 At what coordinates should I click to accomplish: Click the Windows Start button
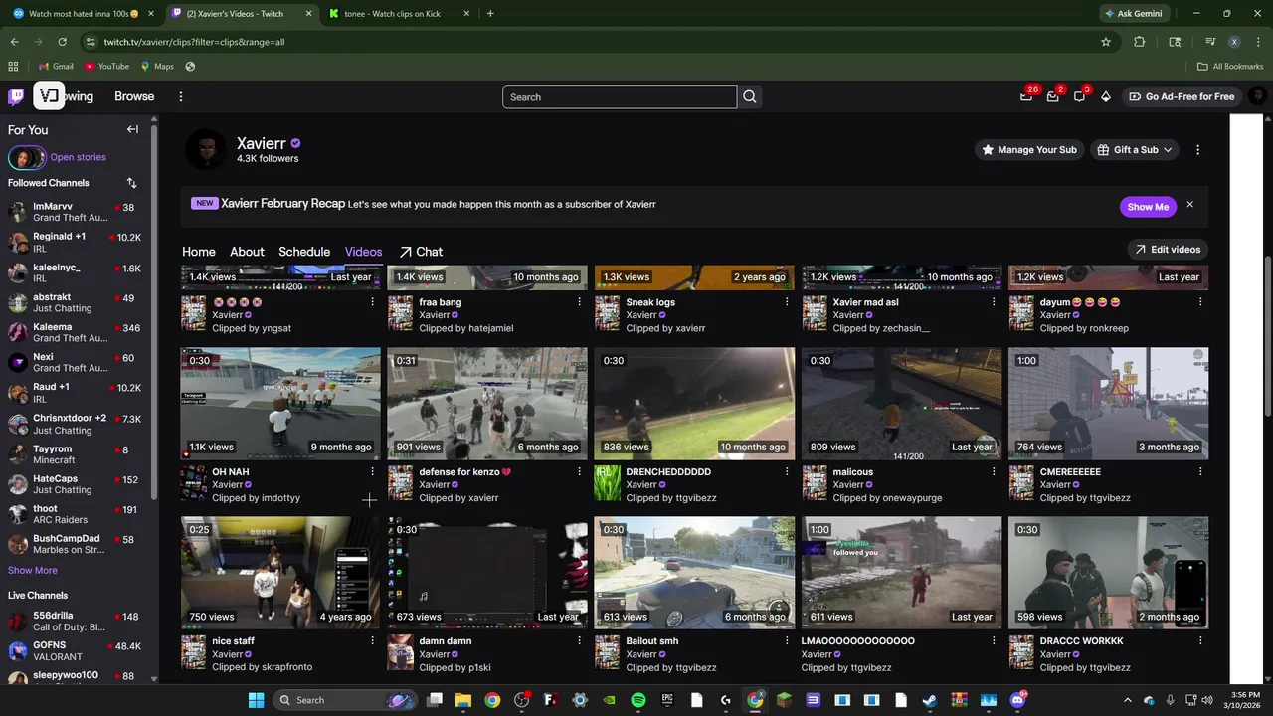(256, 700)
